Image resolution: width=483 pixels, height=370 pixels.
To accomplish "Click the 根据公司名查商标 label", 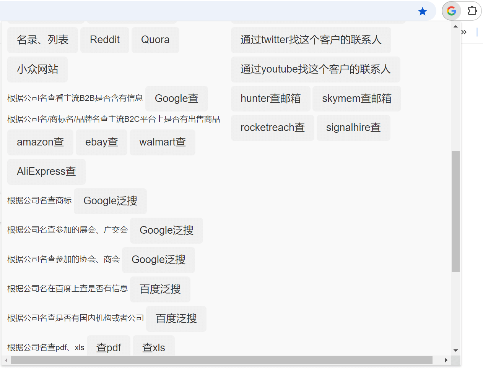I will pyautogui.click(x=39, y=200).
